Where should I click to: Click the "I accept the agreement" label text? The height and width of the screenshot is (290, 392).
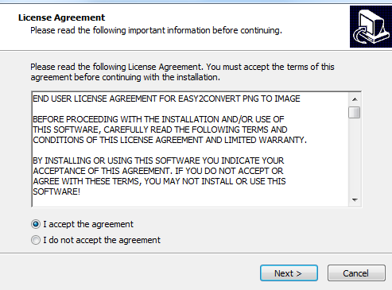(x=88, y=224)
